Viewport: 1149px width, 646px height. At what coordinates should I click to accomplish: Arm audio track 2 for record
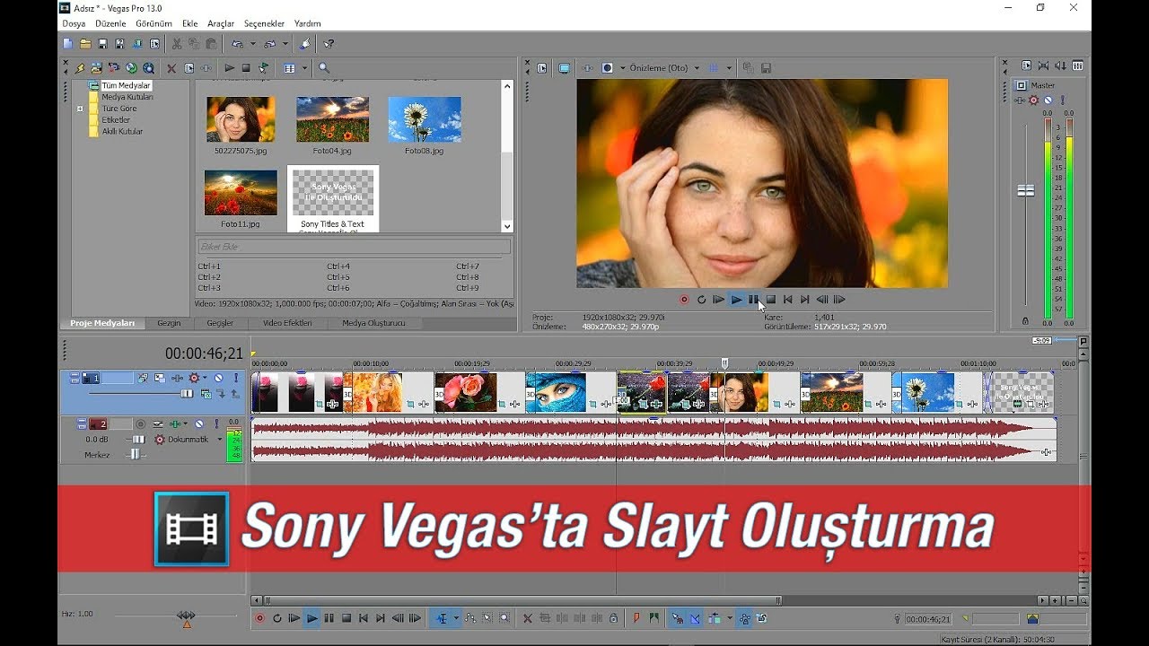pyautogui.click(x=140, y=423)
